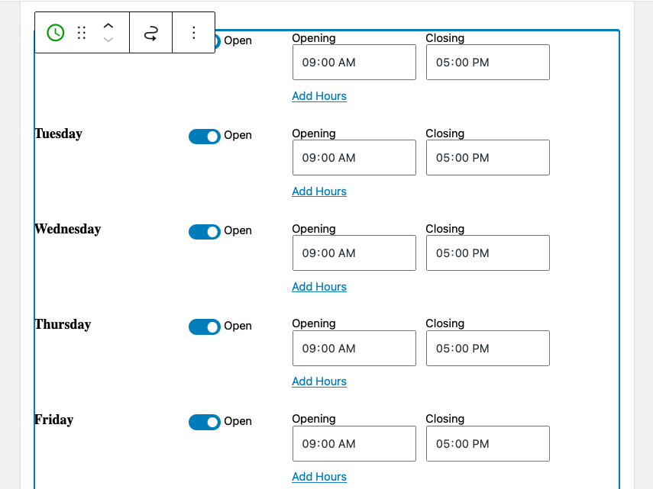Click Add Hours link for Thursday

(319, 381)
